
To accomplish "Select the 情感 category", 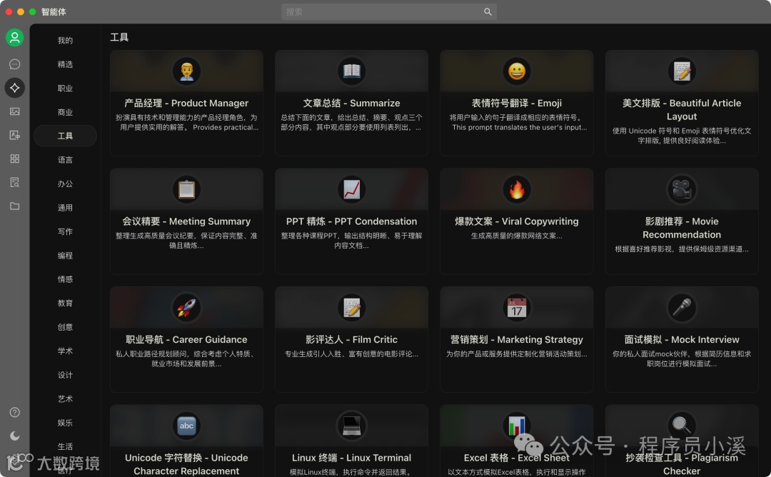I will point(65,279).
